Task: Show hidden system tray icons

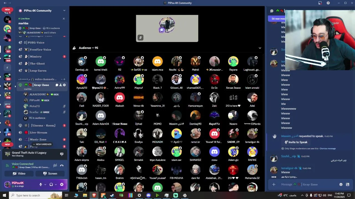Action: (302, 195)
